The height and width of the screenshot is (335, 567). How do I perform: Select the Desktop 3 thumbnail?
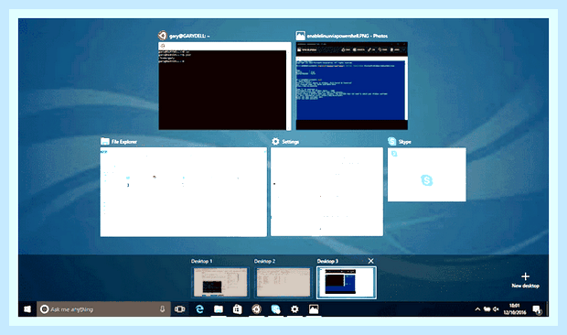coord(347,283)
